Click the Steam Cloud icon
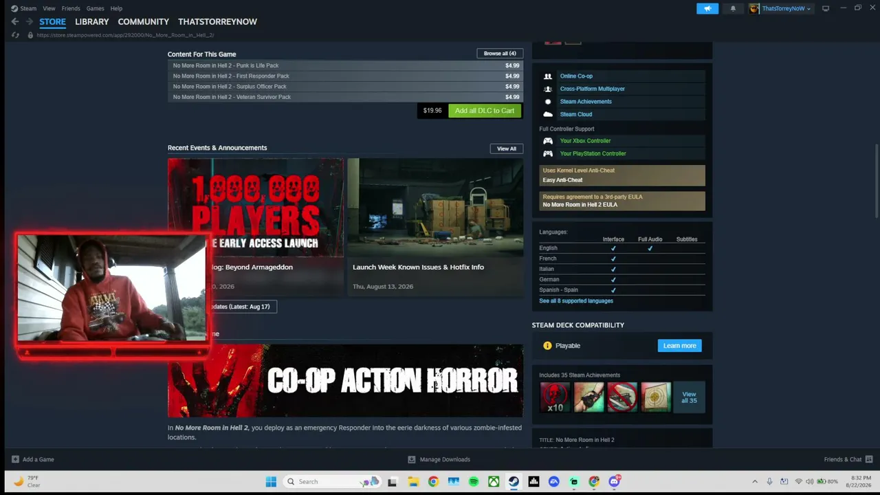880x495 pixels. 548,114
